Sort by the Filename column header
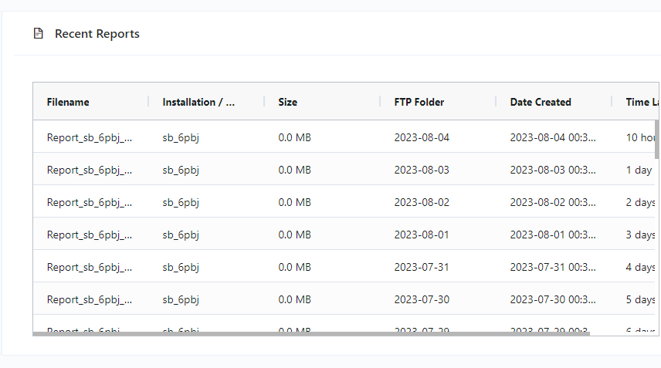The width and height of the screenshot is (661, 368). 68,102
